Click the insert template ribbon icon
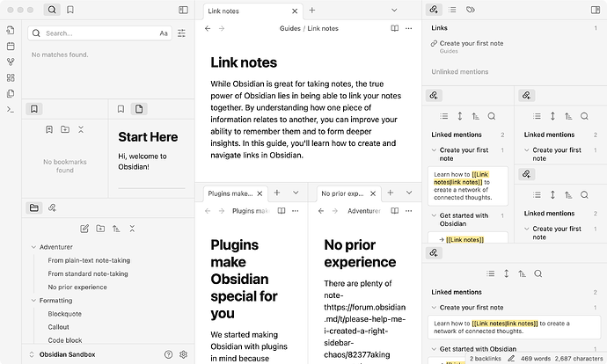Image resolution: width=607 pixels, height=364 pixels. click(11, 93)
